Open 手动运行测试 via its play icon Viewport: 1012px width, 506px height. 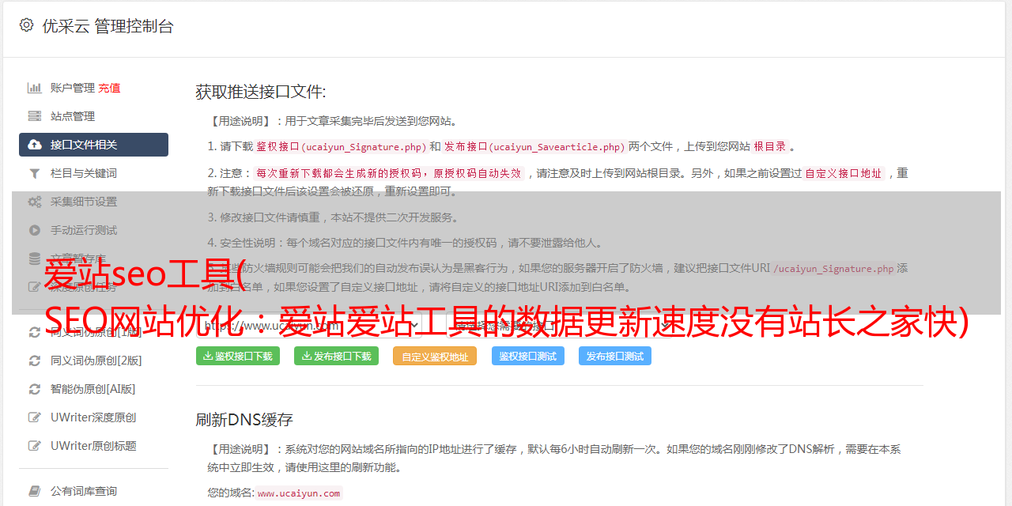35,230
